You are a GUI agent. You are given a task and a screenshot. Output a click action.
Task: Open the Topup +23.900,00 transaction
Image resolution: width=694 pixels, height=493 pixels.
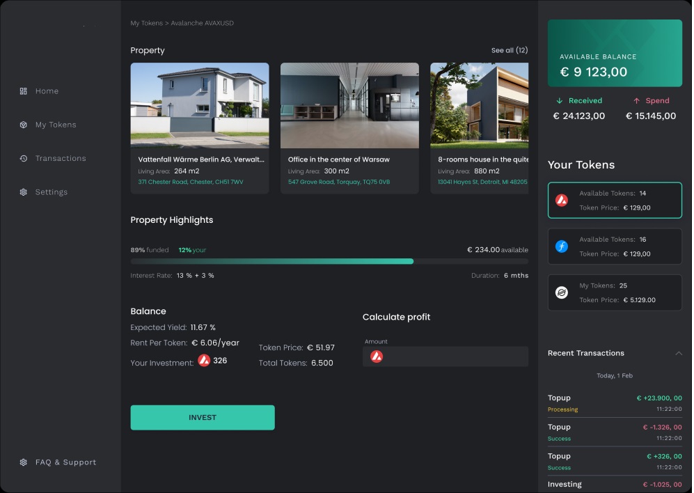click(615, 402)
